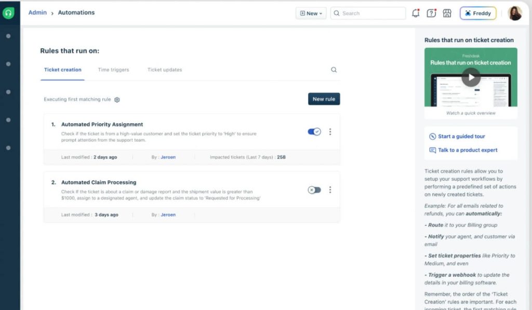
Task: Open the help question mark icon
Action: [431, 13]
